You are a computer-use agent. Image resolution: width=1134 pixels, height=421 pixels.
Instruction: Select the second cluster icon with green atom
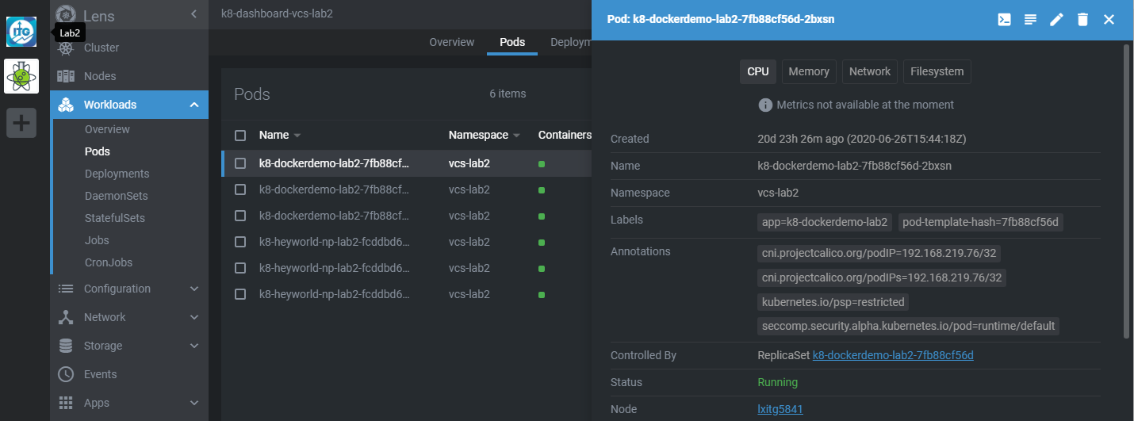(x=21, y=77)
